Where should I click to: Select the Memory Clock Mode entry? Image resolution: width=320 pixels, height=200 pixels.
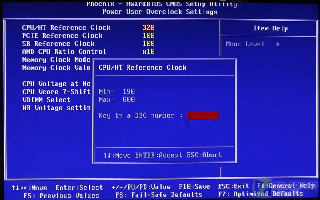coord(56,60)
